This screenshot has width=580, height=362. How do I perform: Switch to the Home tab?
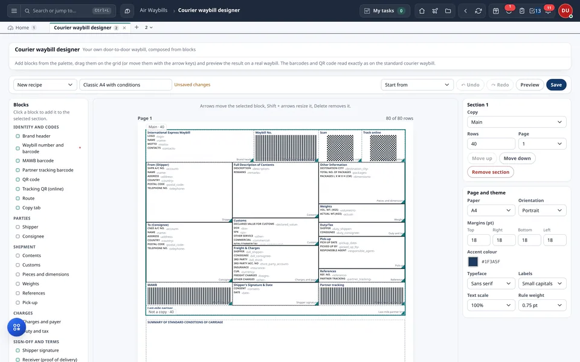point(22,28)
